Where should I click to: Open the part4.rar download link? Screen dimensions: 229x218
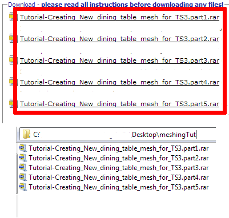click(x=119, y=82)
